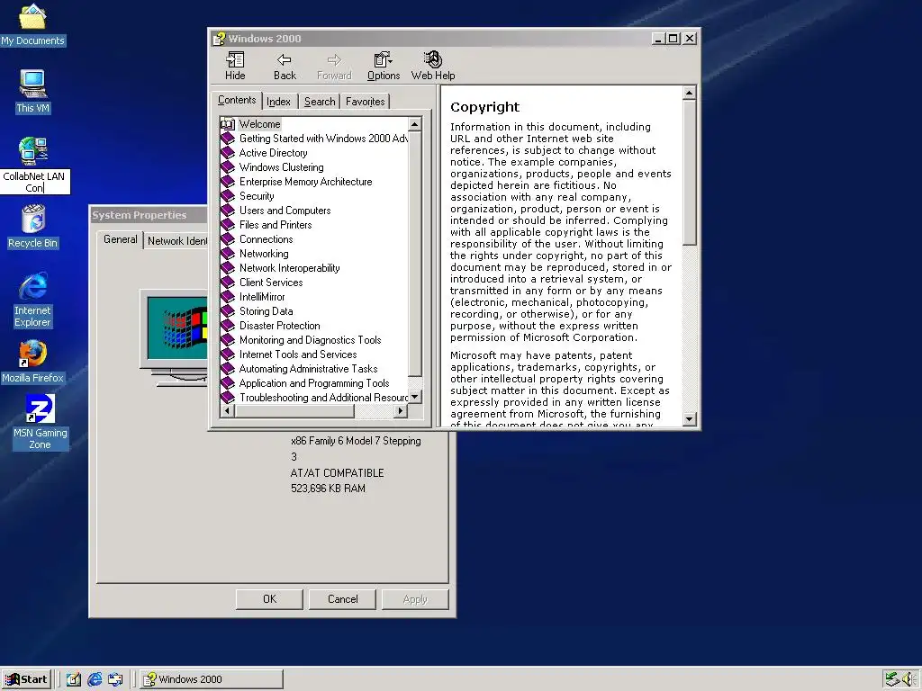Switch to the Search tab
Image resolution: width=922 pixels, height=691 pixels.
click(x=320, y=102)
